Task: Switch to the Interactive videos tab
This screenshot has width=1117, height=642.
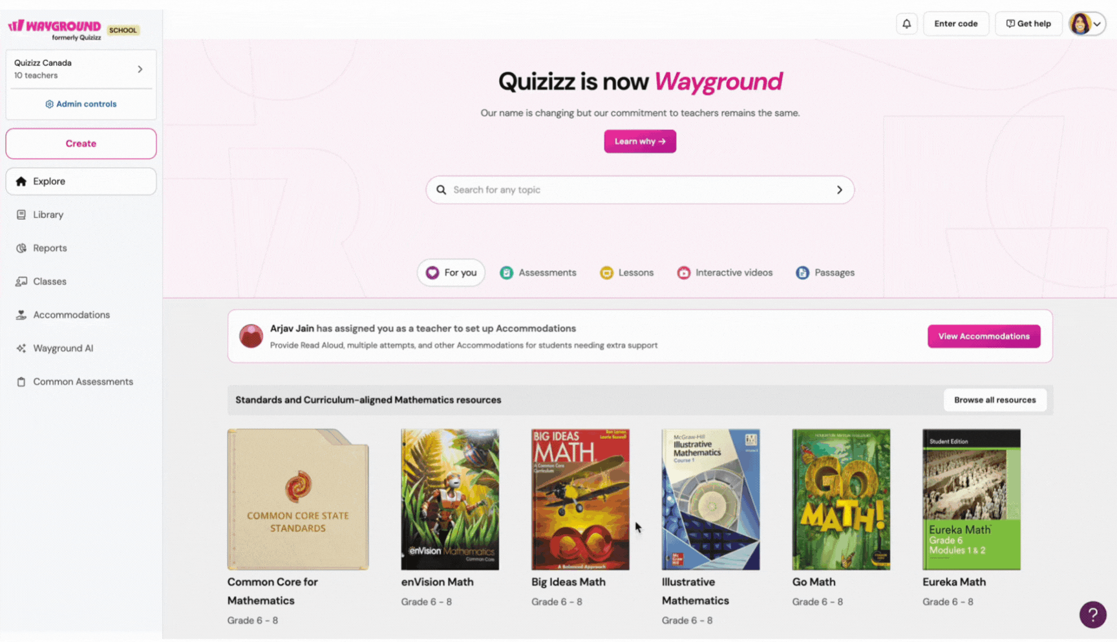Action: click(725, 273)
